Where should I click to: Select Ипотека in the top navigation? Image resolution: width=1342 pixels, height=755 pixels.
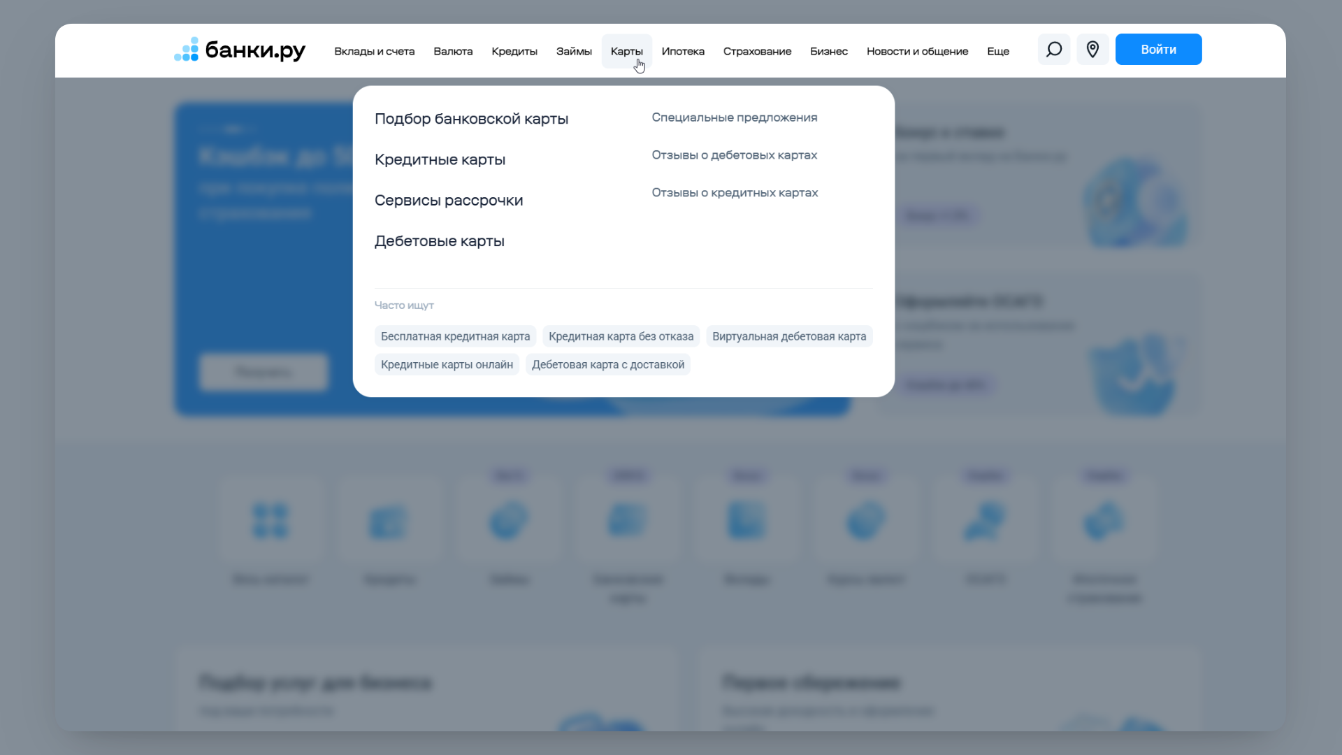pyautogui.click(x=682, y=51)
